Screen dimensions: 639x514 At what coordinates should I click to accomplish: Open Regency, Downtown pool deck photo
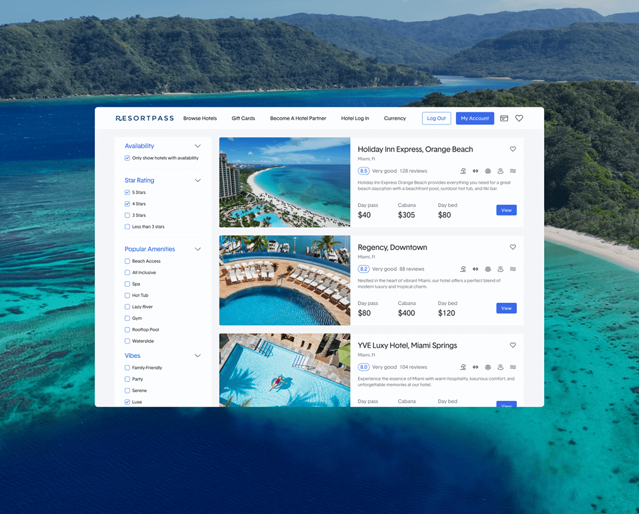pyautogui.click(x=285, y=280)
